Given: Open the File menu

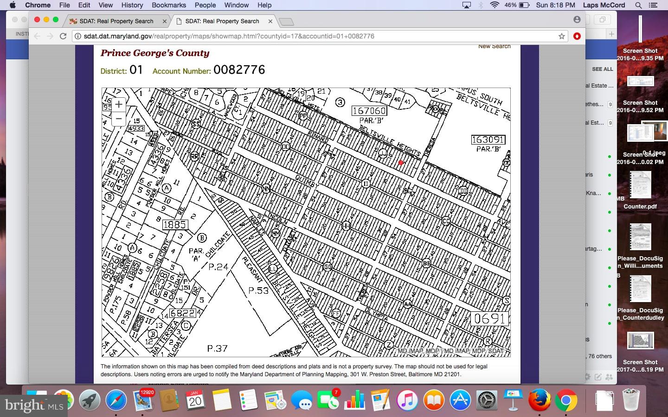Looking at the screenshot, I should (64, 5).
